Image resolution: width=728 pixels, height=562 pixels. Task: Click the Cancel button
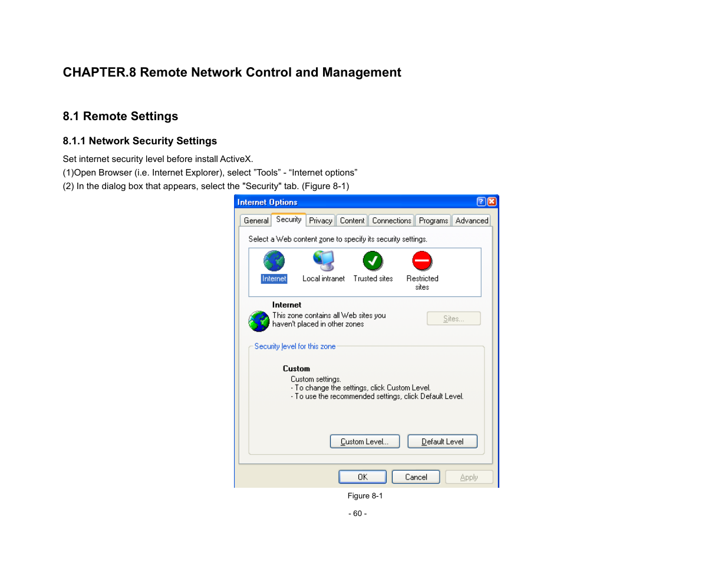[x=416, y=477]
